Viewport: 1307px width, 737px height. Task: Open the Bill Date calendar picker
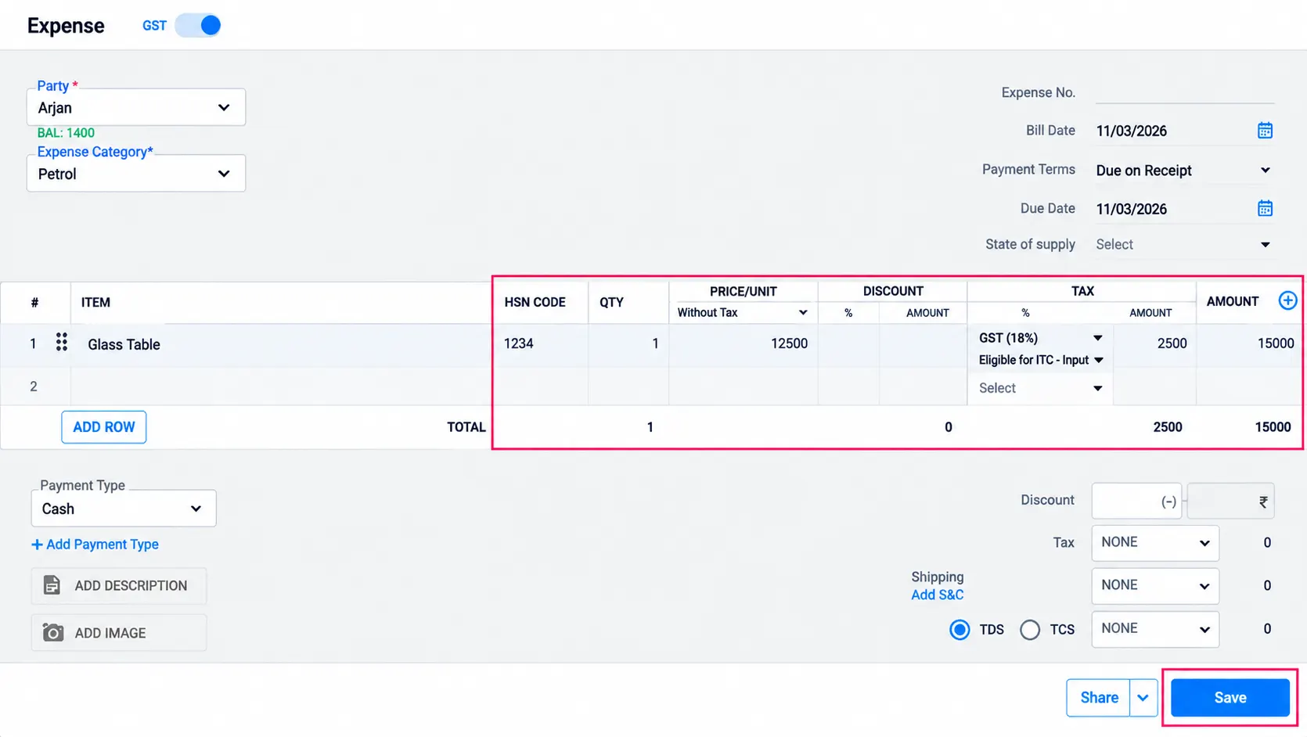click(x=1265, y=131)
